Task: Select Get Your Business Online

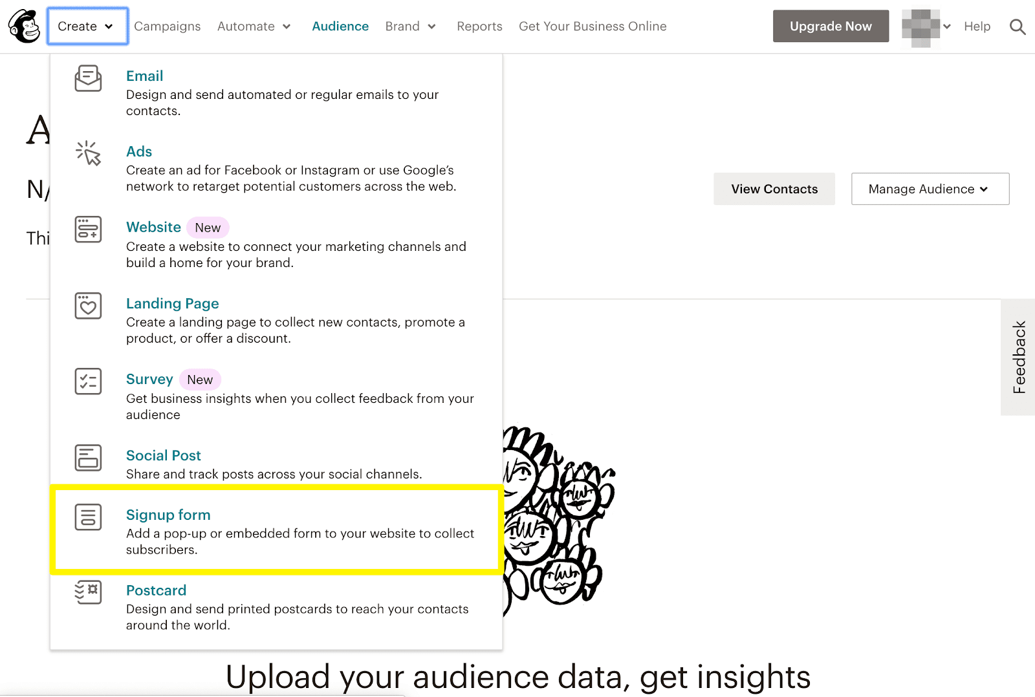Action: (593, 27)
